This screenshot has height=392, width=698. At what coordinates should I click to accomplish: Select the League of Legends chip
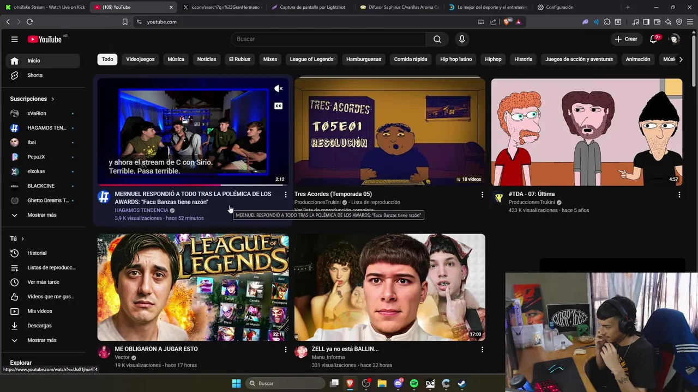pyautogui.click(x=311, y=59)
